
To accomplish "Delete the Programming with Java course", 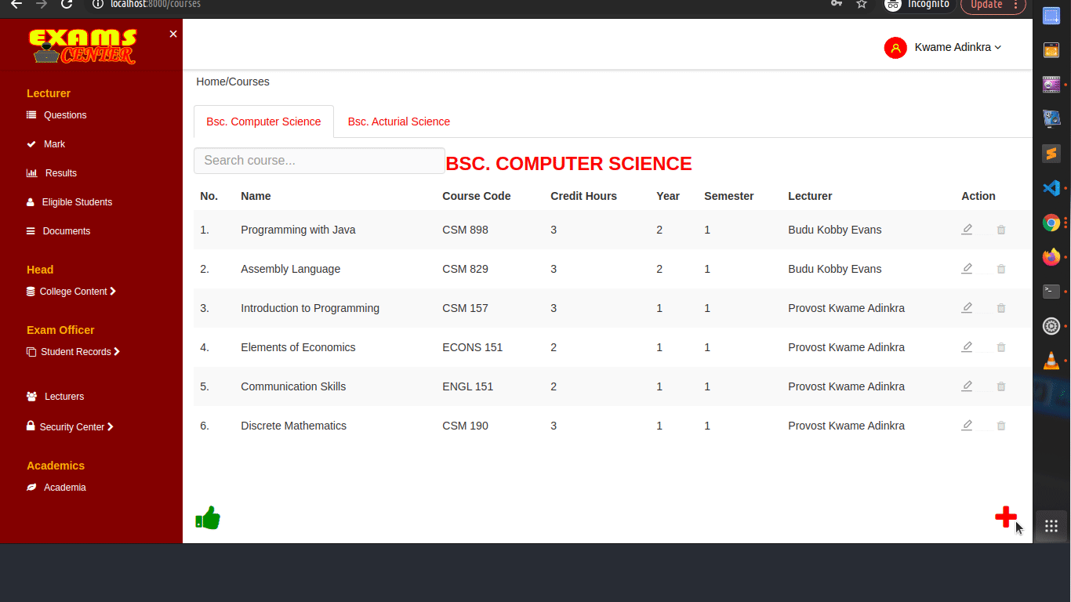I will [x=1001, y=230].
